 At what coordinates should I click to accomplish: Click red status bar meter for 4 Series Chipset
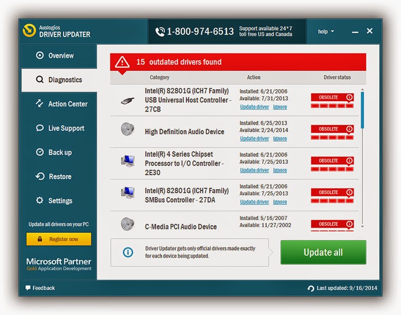point(332,169)
